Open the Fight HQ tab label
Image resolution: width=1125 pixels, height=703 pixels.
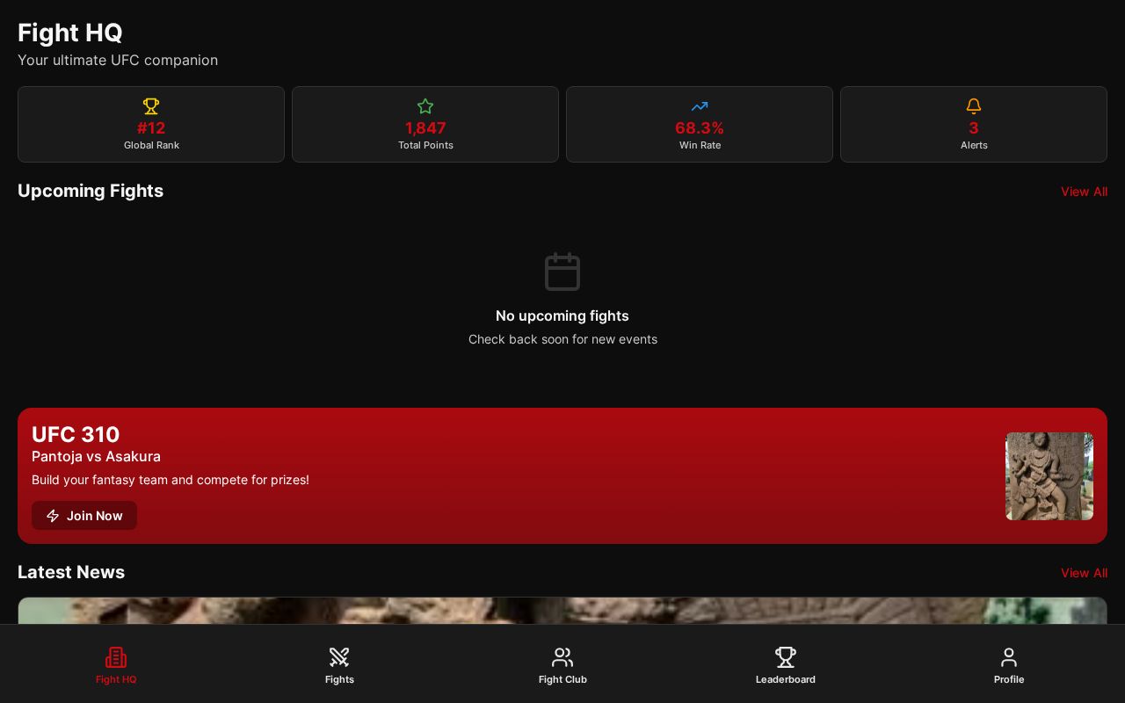point(116,679)
